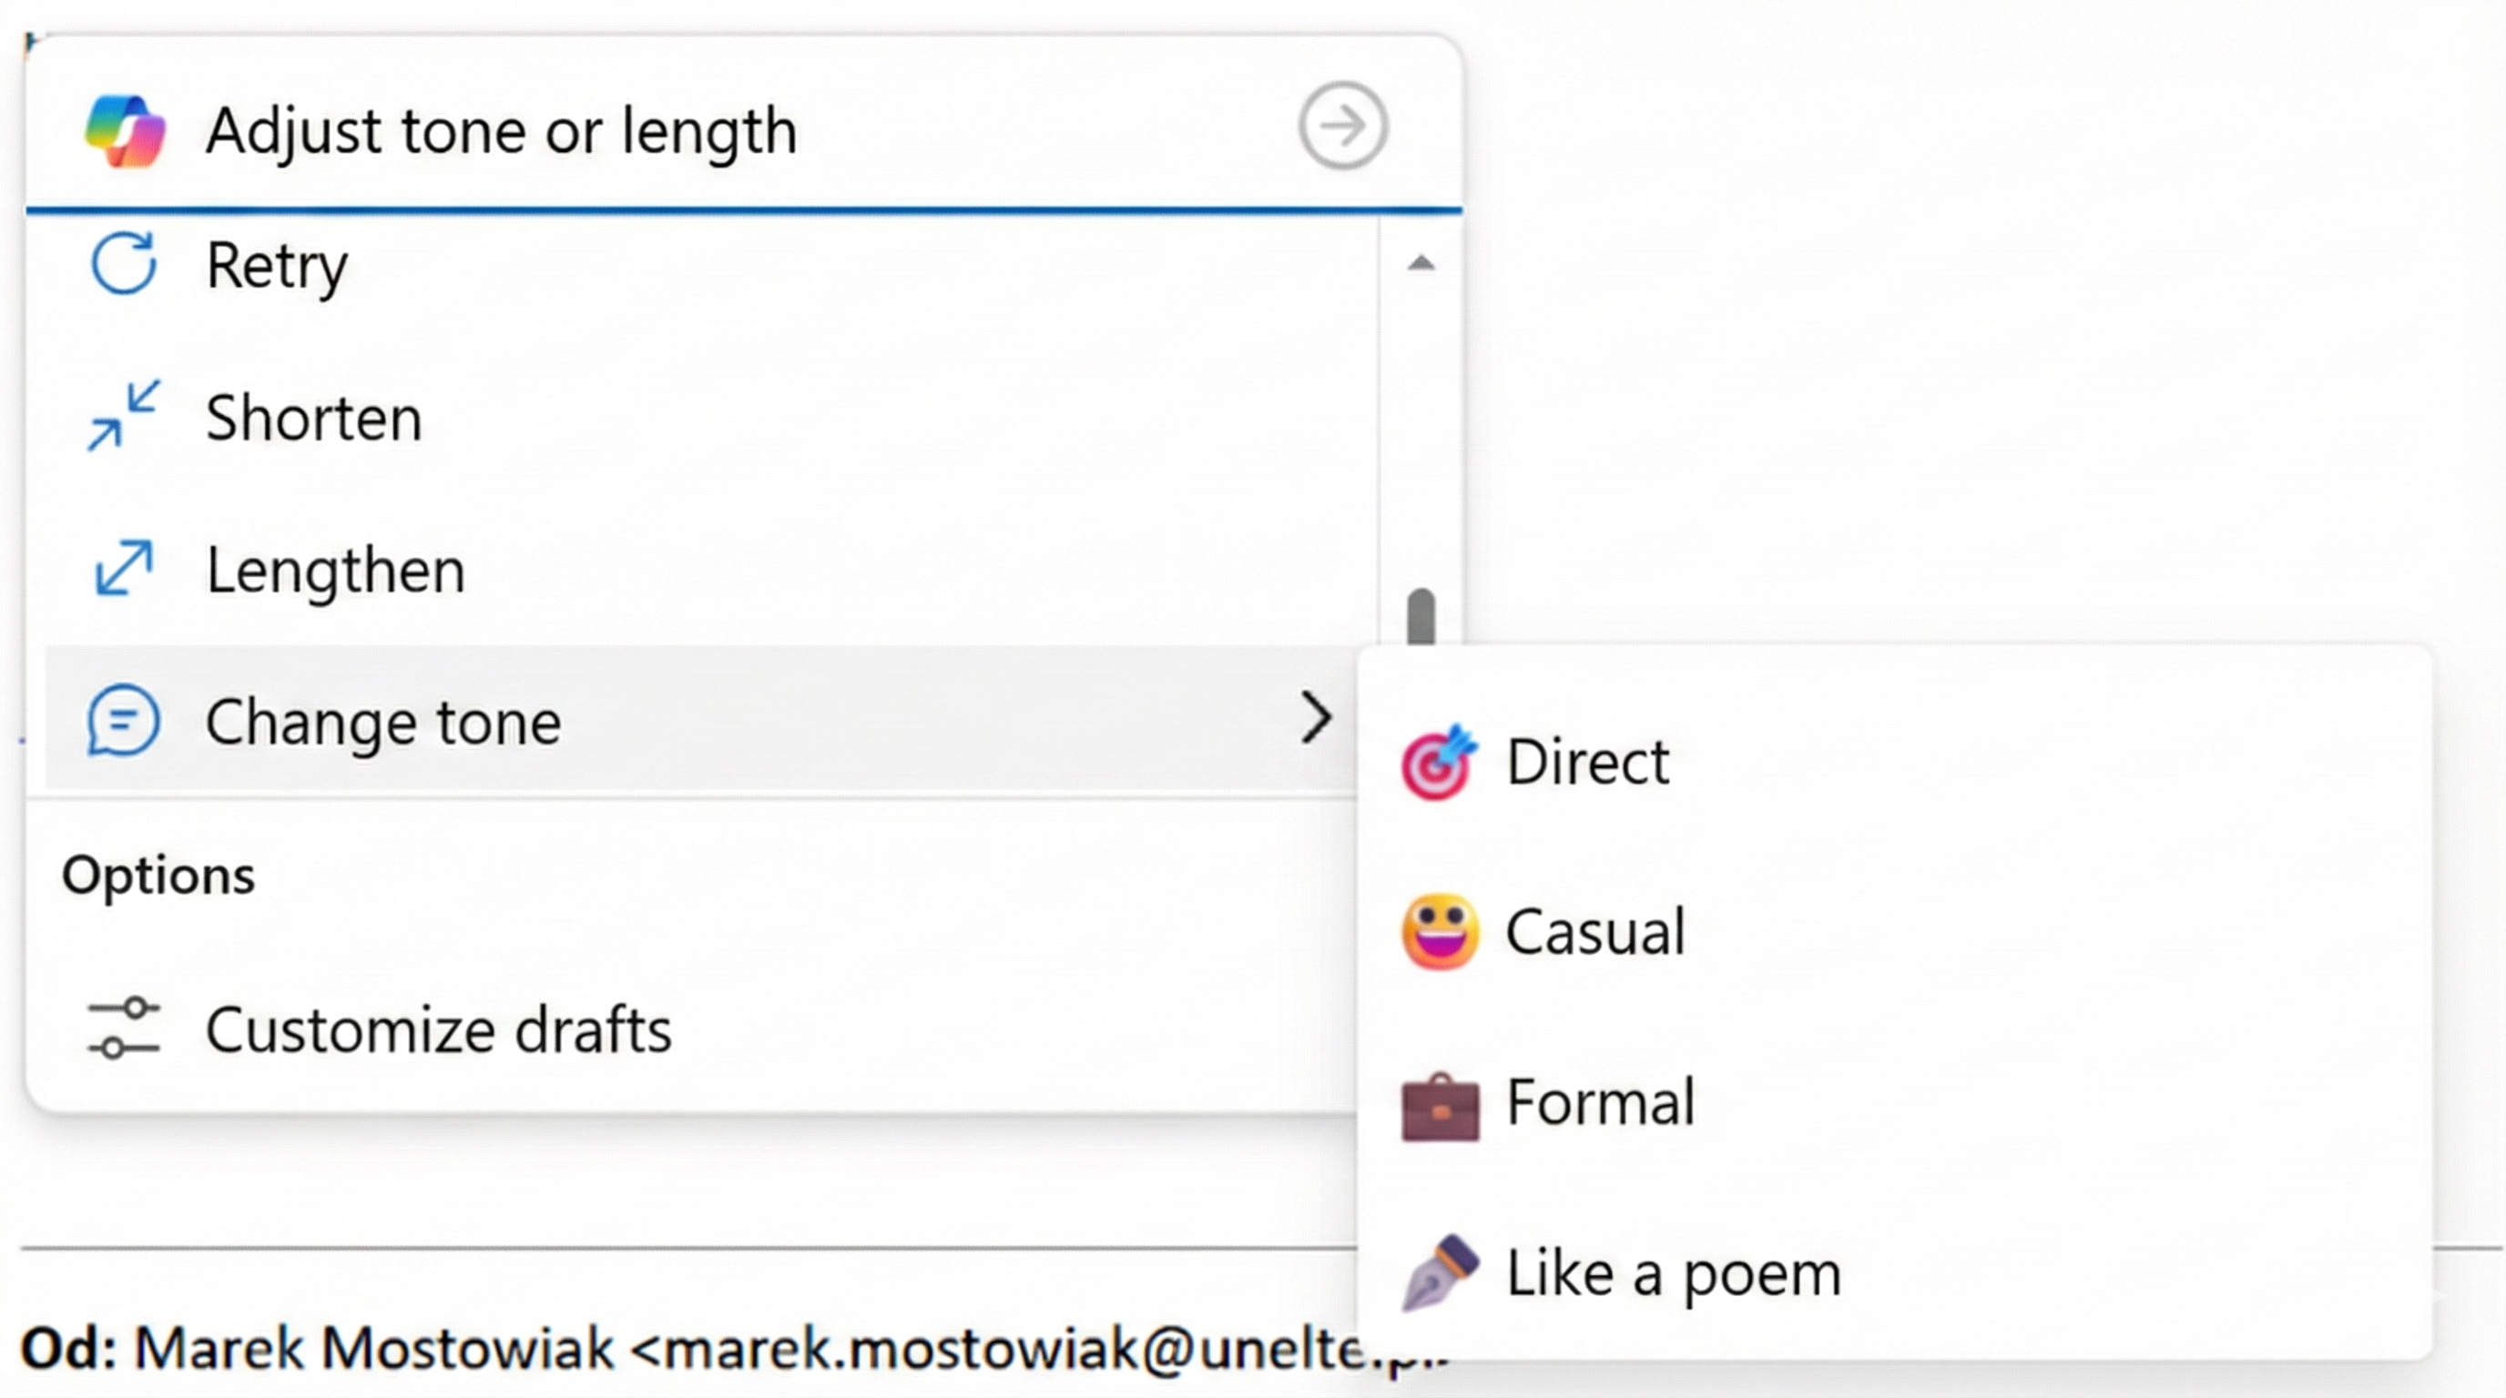Click the Casual smiley face emoji
This screenshot has height=1398, width=2506.
click(x=1440, y=931)
